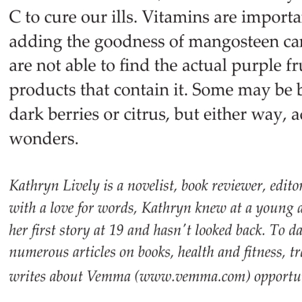Viewport: 302px width, 302px height.
Task: Click the word 'mangosteen' in the article
Action: [234, 42]
